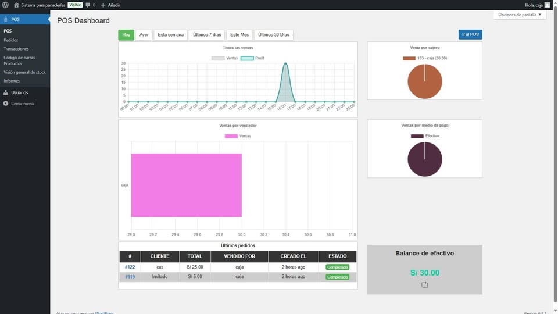Click the S/ 5.00 total cell
Viewport: 558px width, 314px height.
click(x=195, y=277)
